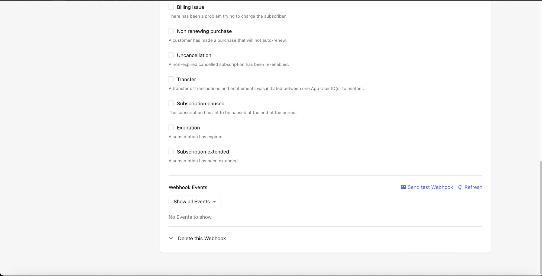Toggle the Uncancellation checkbox
Image resolution: width=542 pixels, height=276 pixels.
[x=171, y=55]
